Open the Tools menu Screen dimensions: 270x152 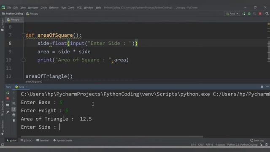(x=71, y=8)
